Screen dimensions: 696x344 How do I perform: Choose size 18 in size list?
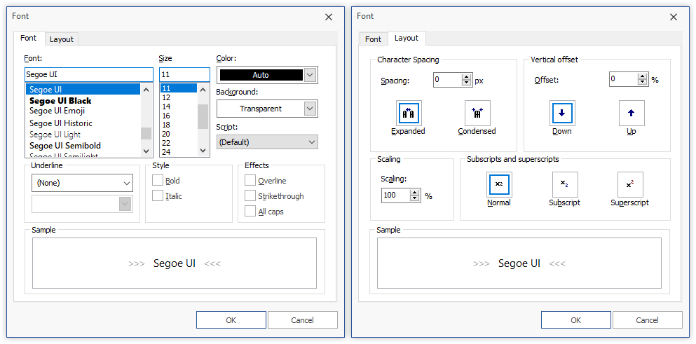coord(179,125)
